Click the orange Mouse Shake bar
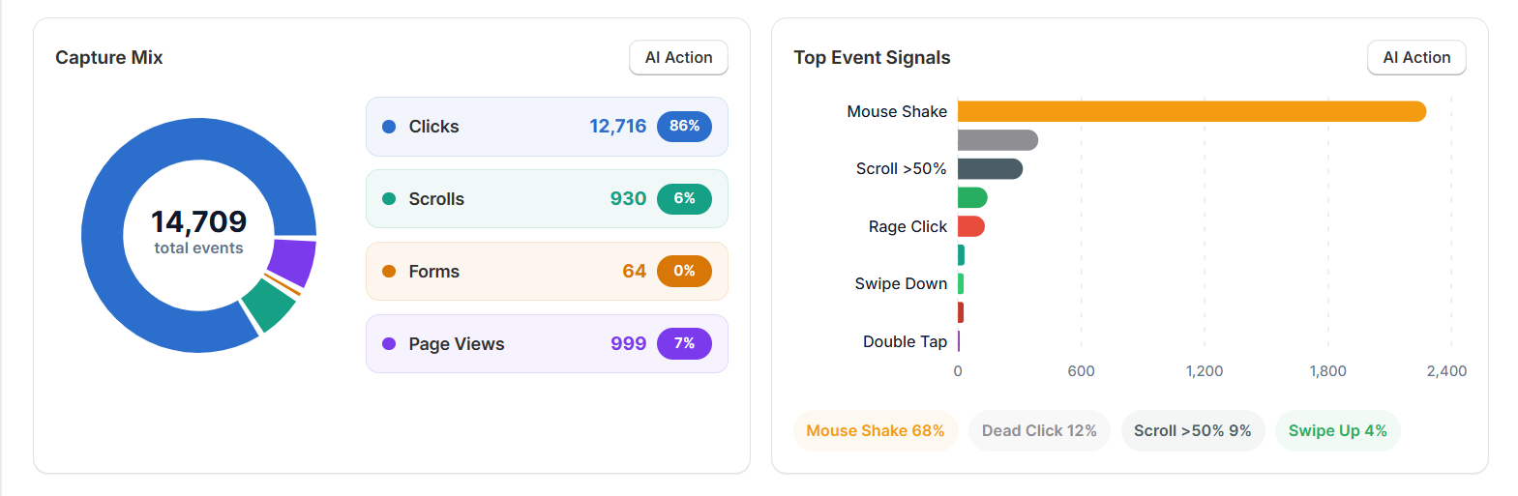This screenshot has height=496, width=1518. 1190,111
